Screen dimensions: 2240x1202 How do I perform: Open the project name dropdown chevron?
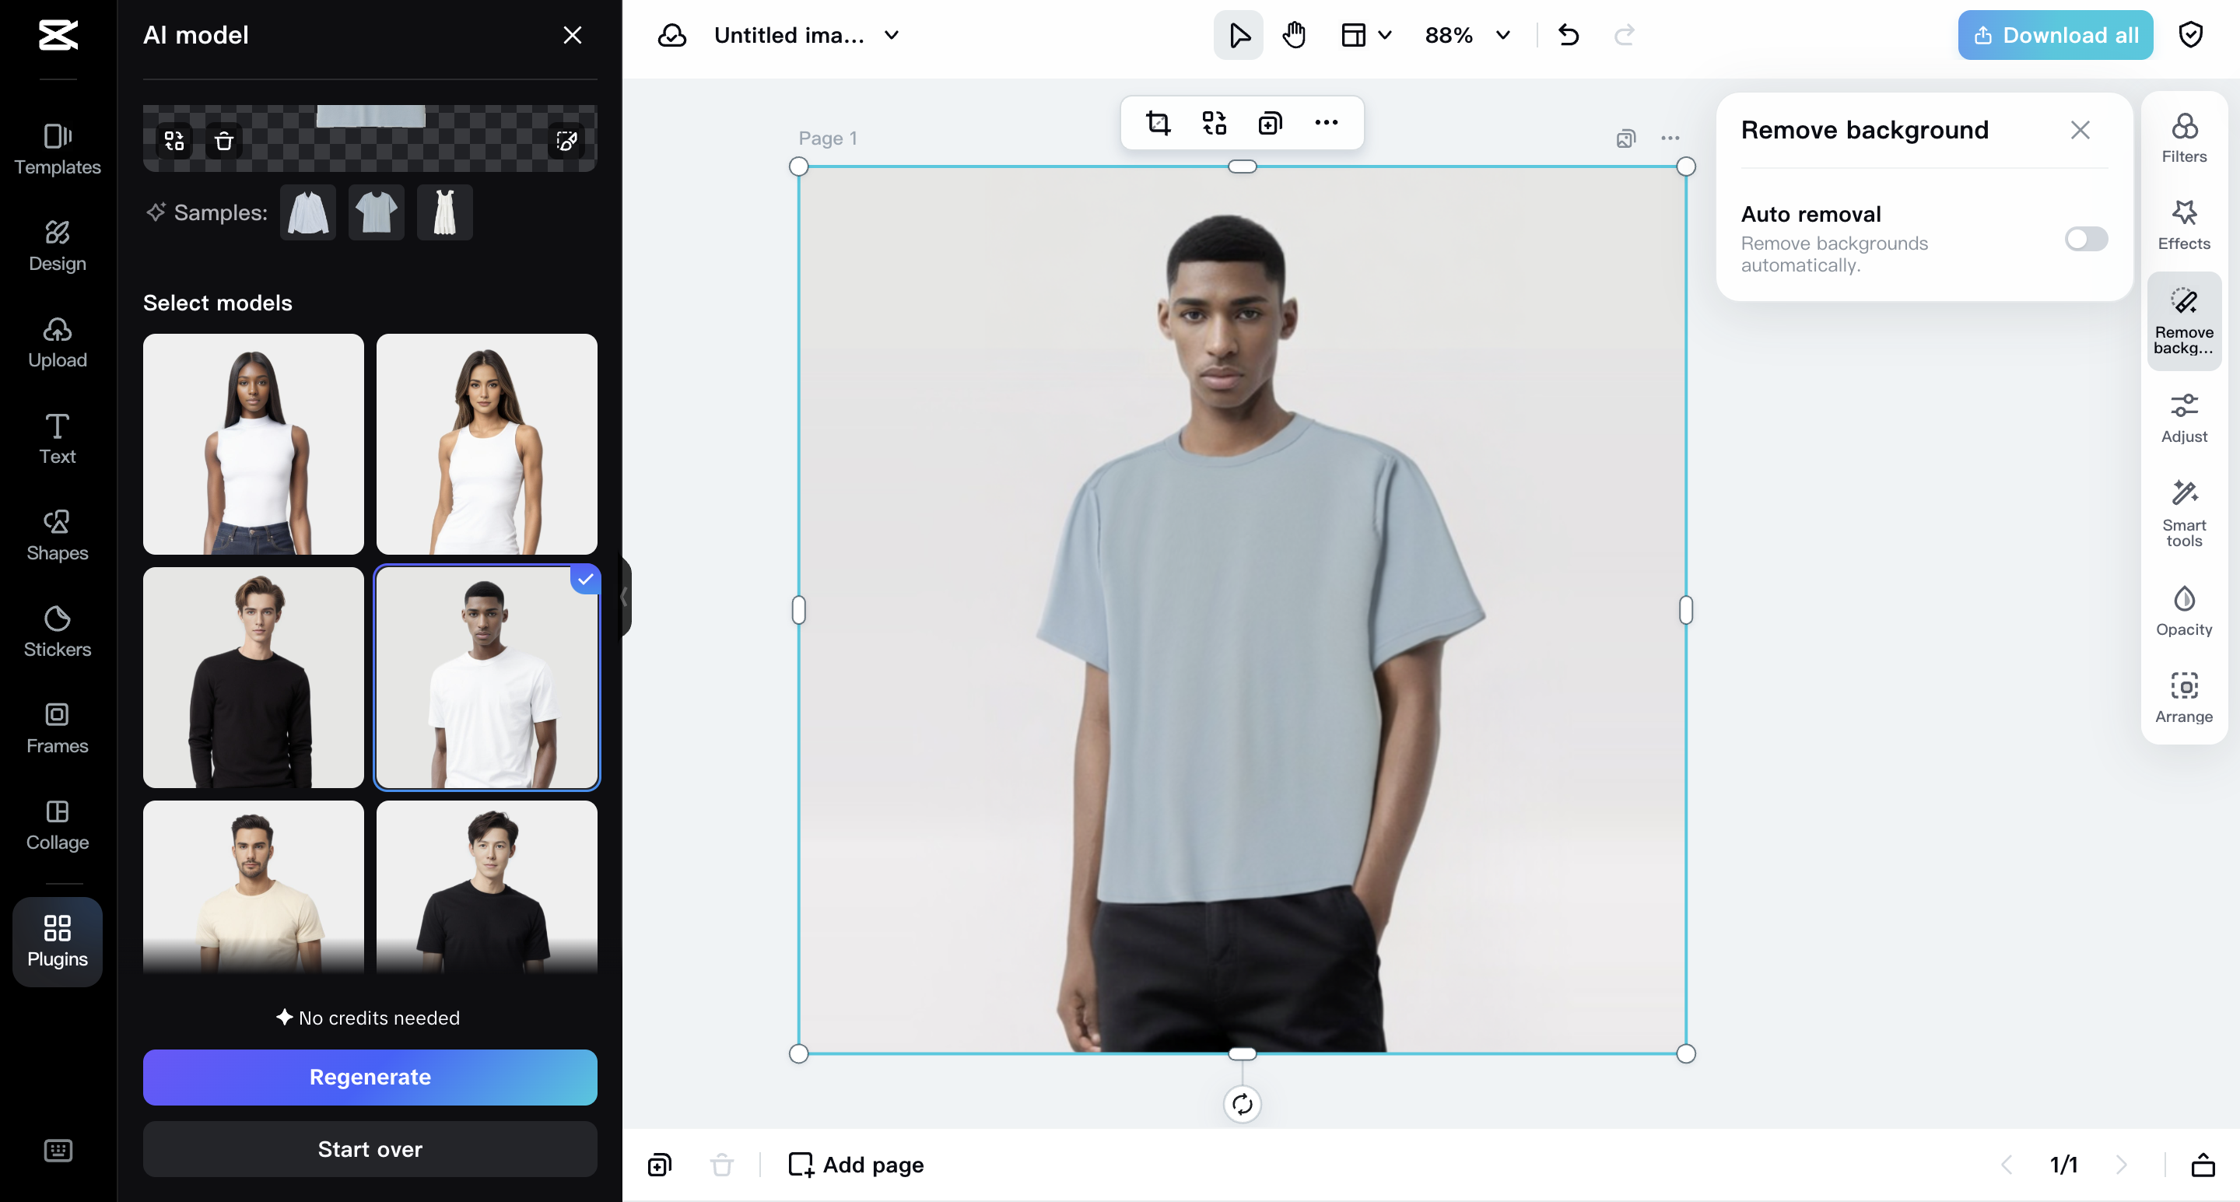(892, 36)
